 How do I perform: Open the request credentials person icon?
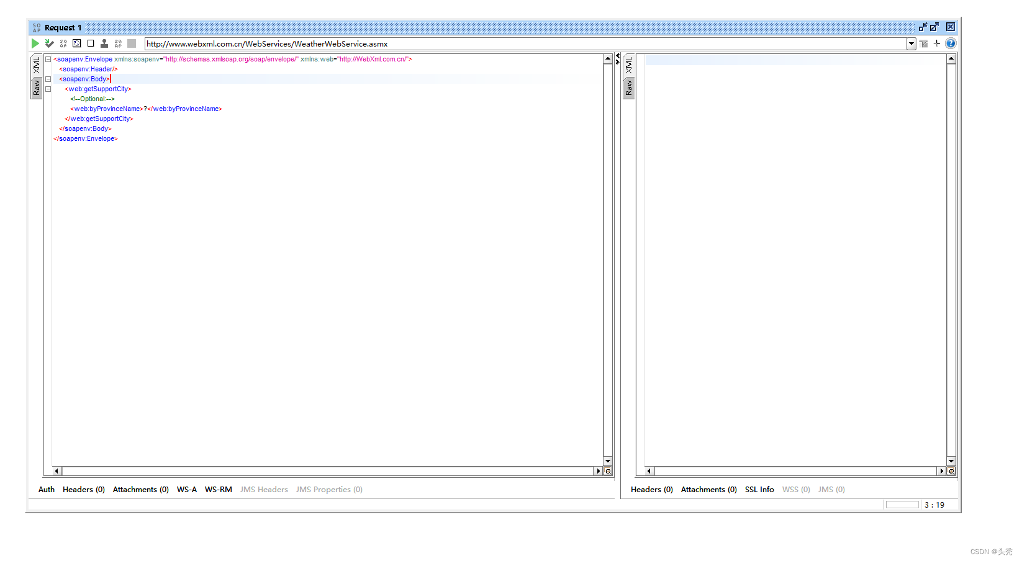[104, 43]
